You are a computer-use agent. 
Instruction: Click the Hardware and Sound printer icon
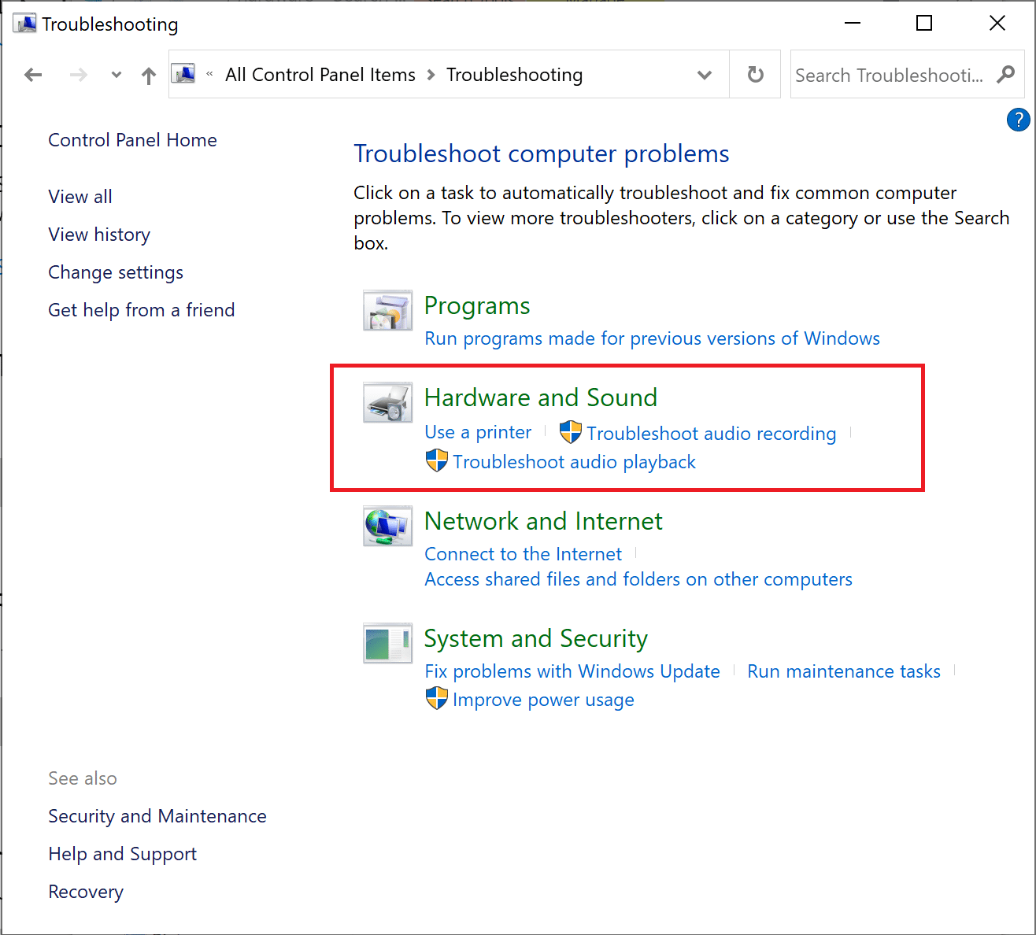point(387,403)
